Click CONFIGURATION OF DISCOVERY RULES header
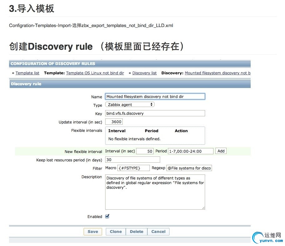 pos(130,63)
